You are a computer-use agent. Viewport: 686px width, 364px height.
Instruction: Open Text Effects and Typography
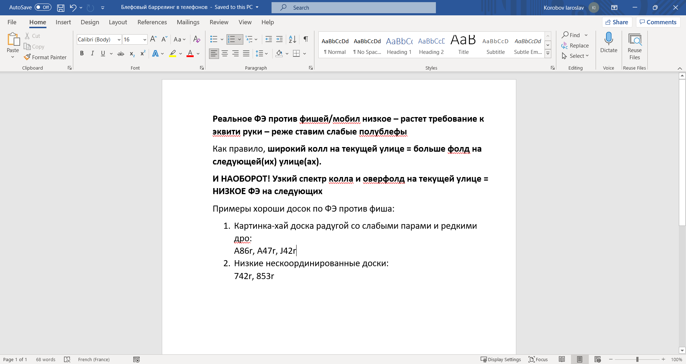click(x=155, y=54)
